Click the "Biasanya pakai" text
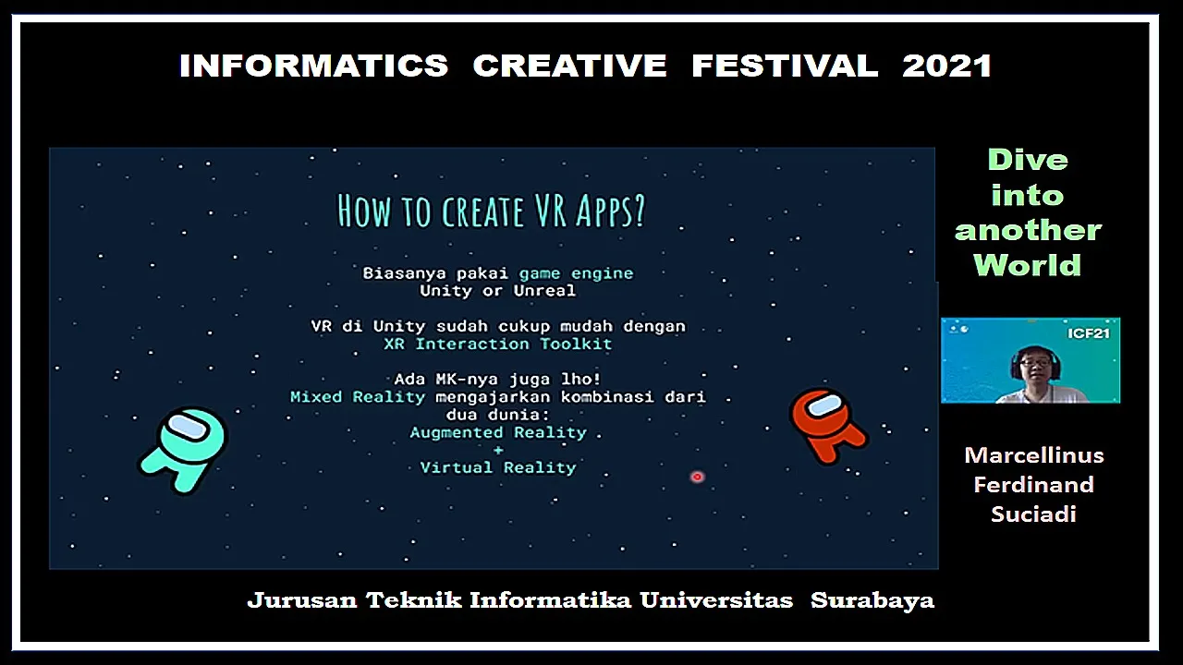1183x665 pixels. click(437, 273)
